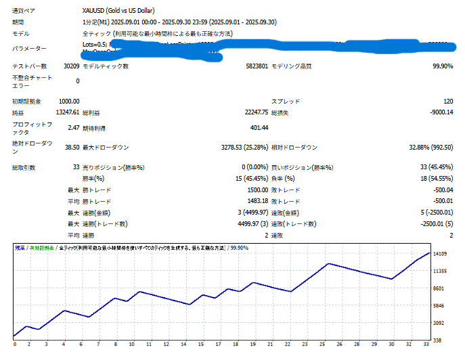The width and height of the screenshot is (465, 352).
Task: Click the 純益 value 13247.61
Action: click(66, 112)
